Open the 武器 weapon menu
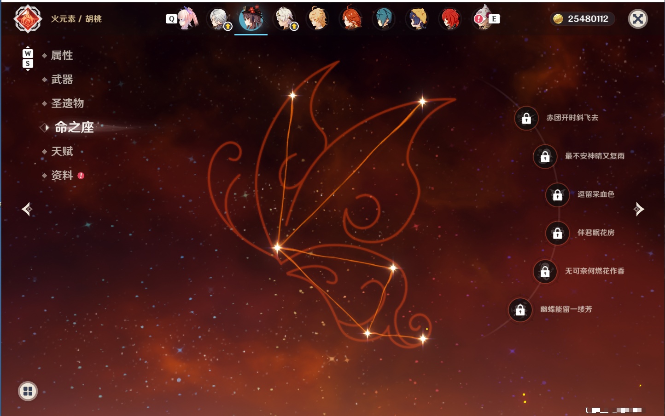This screenshot has height=416, width=665. (62, 80)
